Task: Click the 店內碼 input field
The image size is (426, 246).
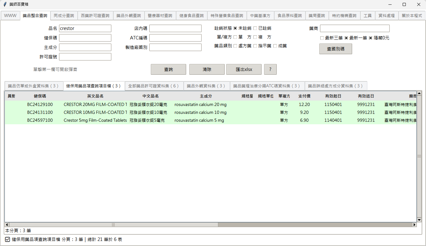Action: pyautogui.click(x=175, y=28)
